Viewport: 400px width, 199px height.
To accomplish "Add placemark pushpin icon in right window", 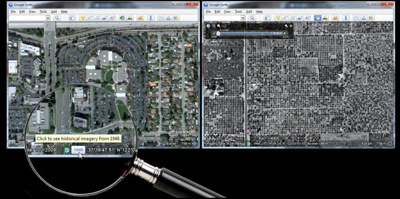I will [x=277, y=18].
